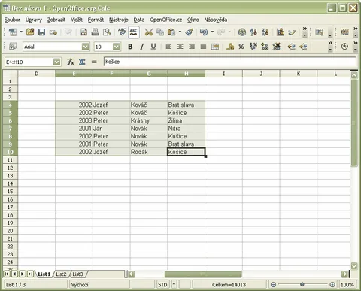This screenshot has height=291, width=361.
Task: Open the Function Wizard icon
Action: (71, 62)
